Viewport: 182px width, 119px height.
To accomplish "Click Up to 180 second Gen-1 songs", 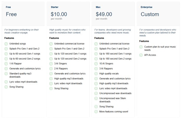I will (115, 54).
